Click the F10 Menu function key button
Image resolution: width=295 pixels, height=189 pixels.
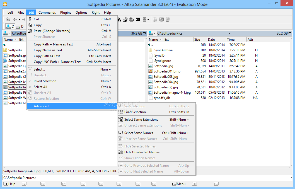pyautogui.click(x=179, y=184)
